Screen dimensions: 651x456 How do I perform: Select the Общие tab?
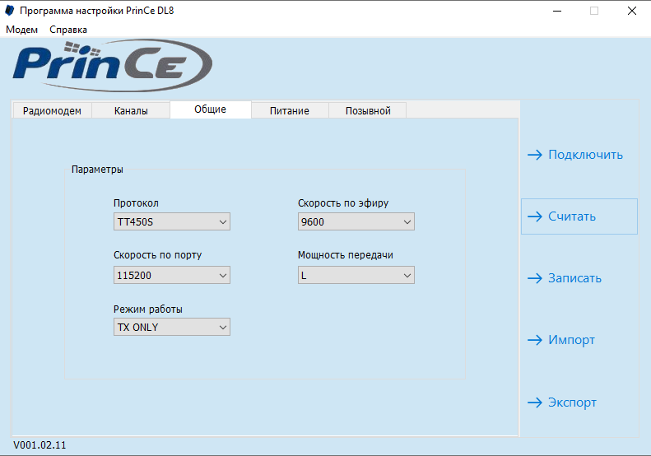[x=211, y=109]
